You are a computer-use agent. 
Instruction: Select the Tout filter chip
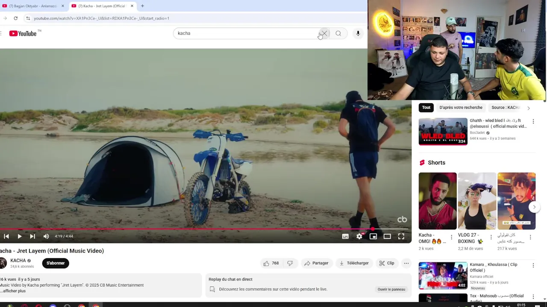[x=426, y=107]
